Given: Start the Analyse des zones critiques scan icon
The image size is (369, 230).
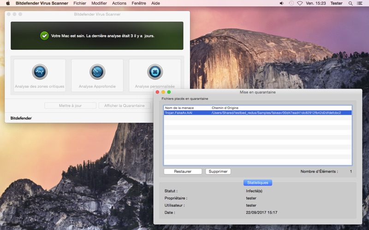Looking at the screenshot, I should [x=40, y=72].
